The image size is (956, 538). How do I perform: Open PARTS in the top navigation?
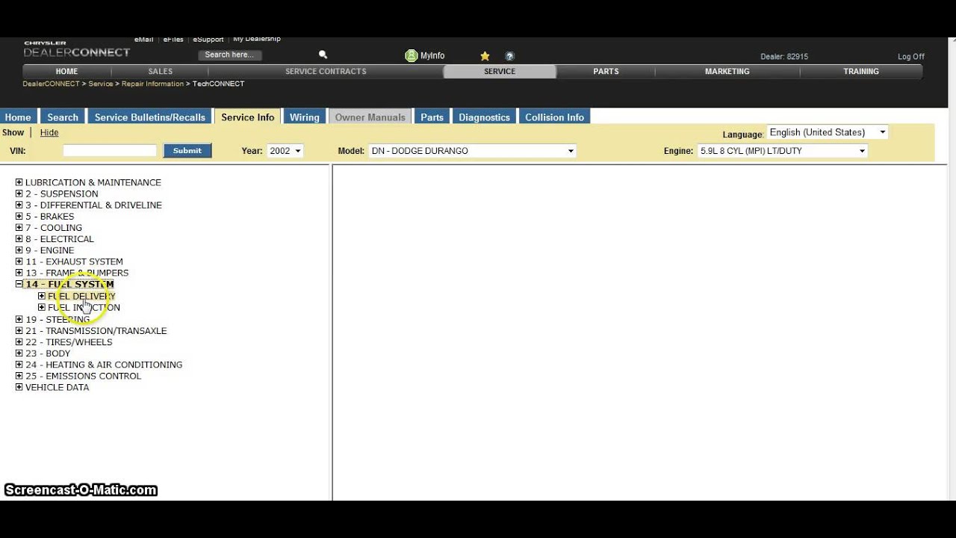click(606, 72)
